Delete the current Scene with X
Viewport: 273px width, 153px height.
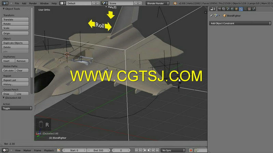coord(140,3)
